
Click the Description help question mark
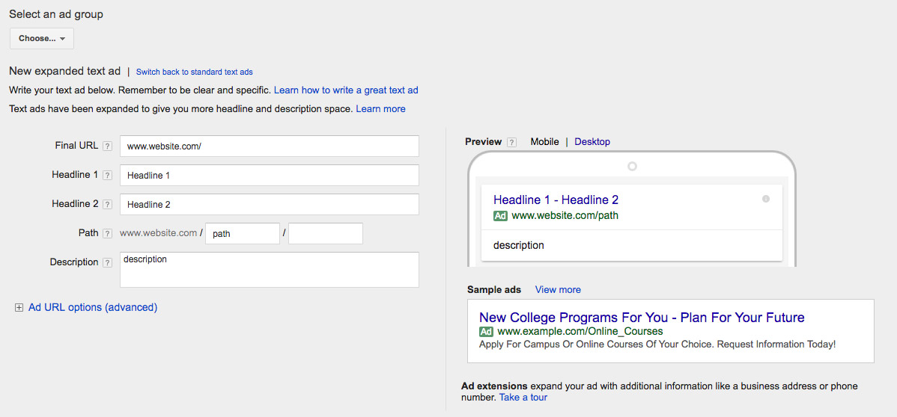pos(107,263)
